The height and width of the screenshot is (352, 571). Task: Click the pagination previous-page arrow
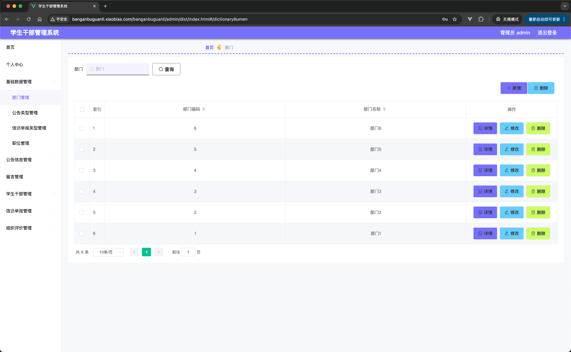(x=134, y=252)
